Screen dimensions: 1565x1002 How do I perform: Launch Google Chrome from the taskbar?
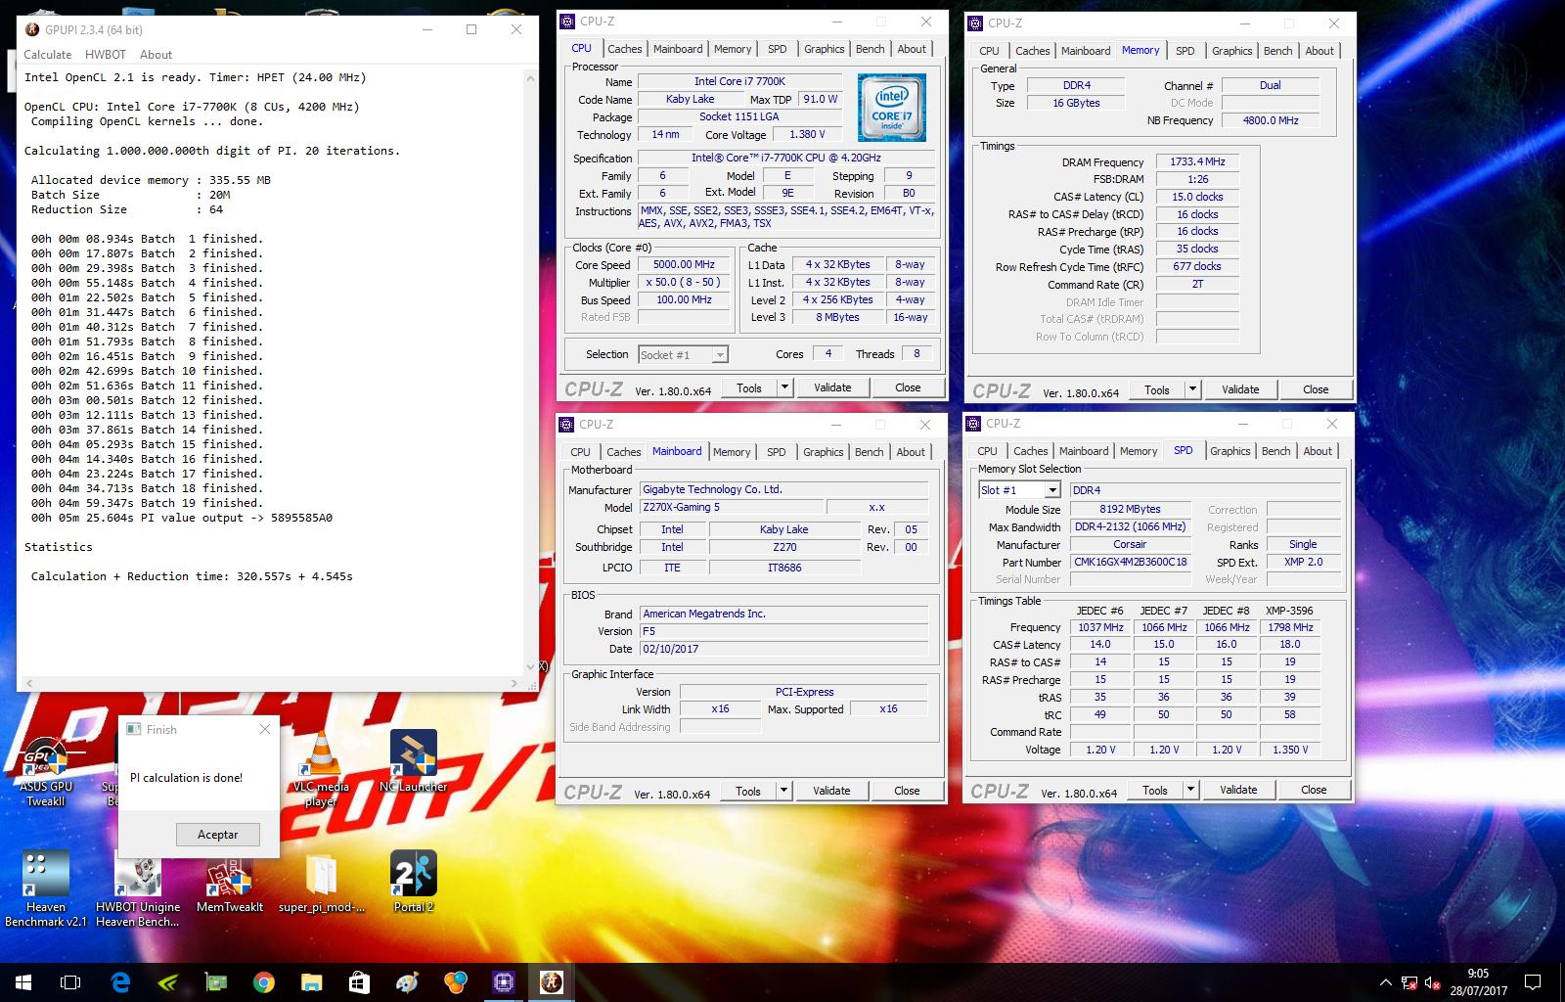click(x=264, y=982)
